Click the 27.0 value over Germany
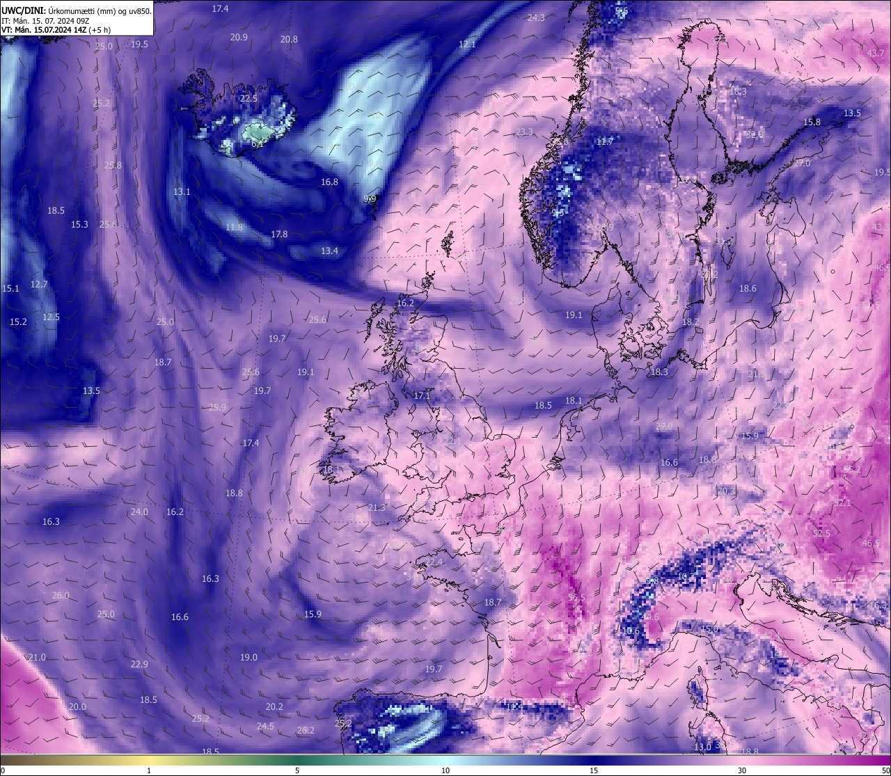 (x=664, y=426)
